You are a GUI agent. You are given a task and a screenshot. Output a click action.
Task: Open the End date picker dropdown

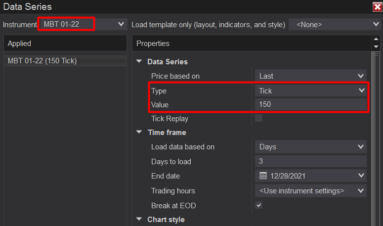pos(360,176)
